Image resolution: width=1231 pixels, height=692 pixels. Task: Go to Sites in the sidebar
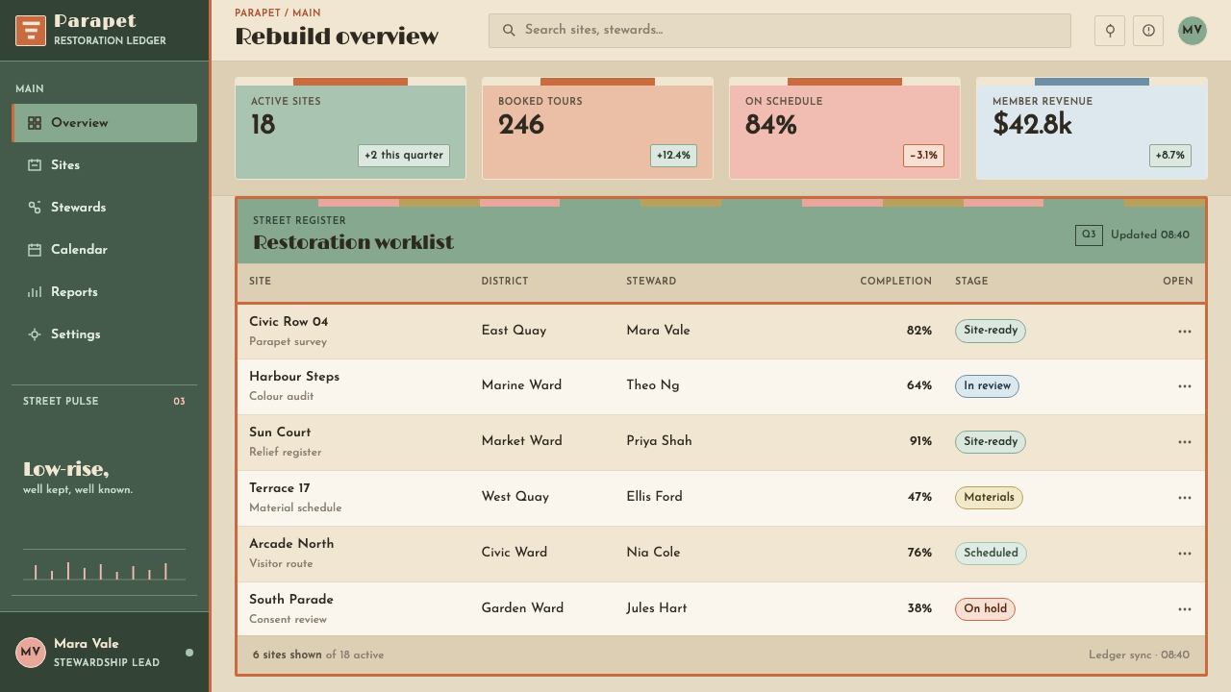click(x=104, y=165)
